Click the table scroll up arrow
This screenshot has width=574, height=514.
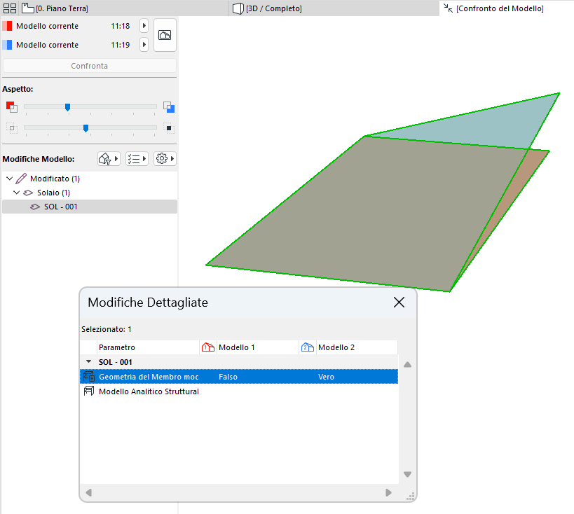click(x=407, y=365)
